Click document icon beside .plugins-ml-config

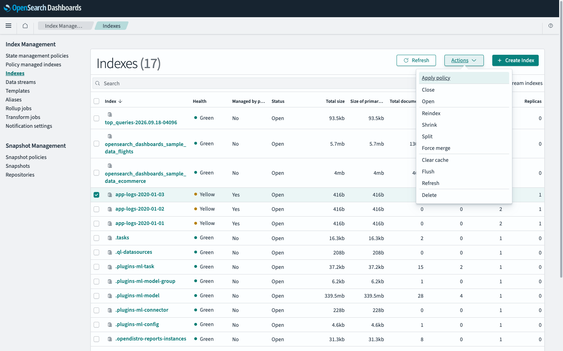[x=110, y=325]
